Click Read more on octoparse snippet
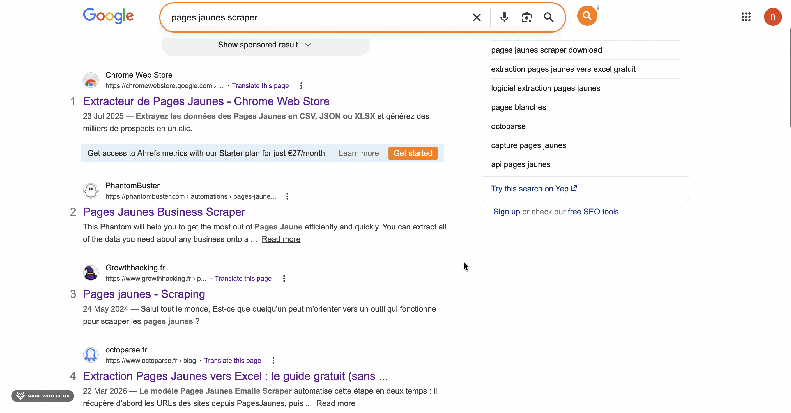 tap(336, 403)
